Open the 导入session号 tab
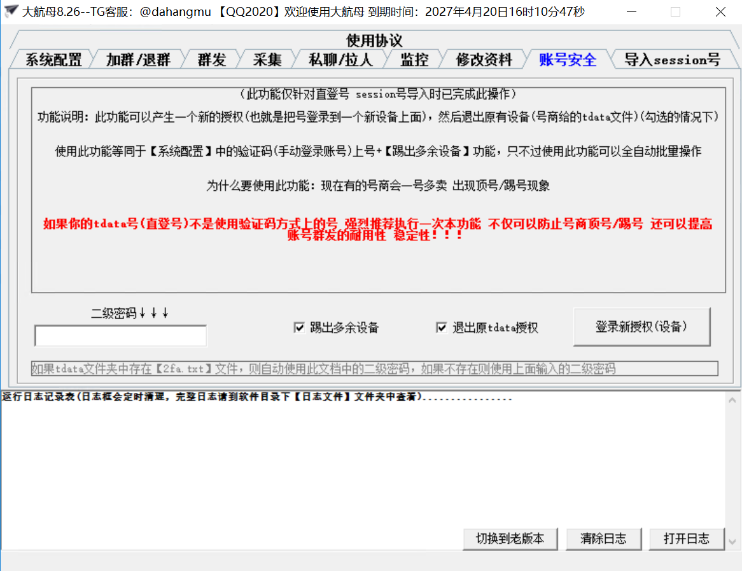Image resolution: width=742 pixels, height=571 pixels. point(672,60)
